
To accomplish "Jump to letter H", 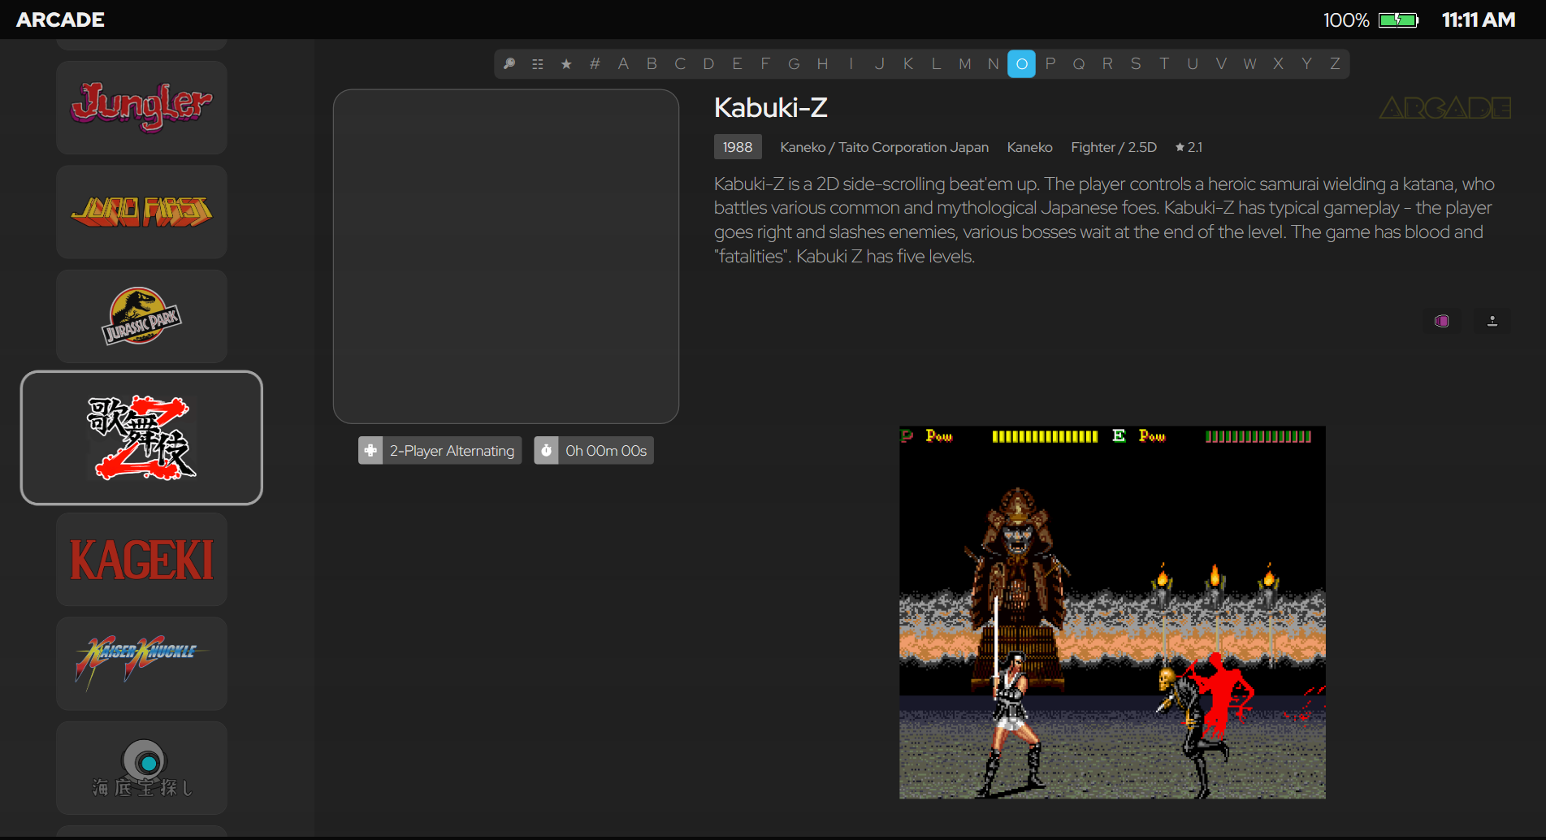I will point(822,64).
